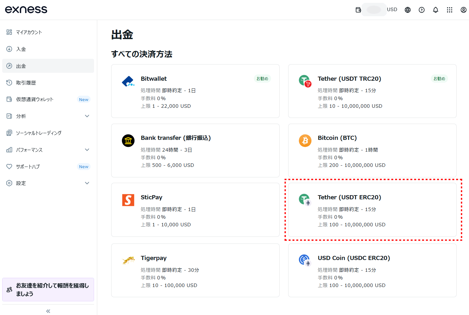Screen dimensions: 469x315
Task: Click the Exness logo
Action: pos(26,10)
